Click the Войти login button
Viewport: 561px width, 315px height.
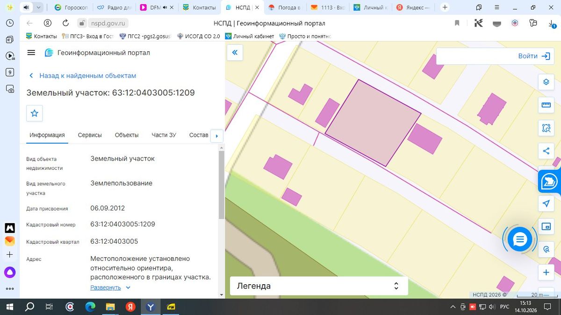tap(534, 56)
